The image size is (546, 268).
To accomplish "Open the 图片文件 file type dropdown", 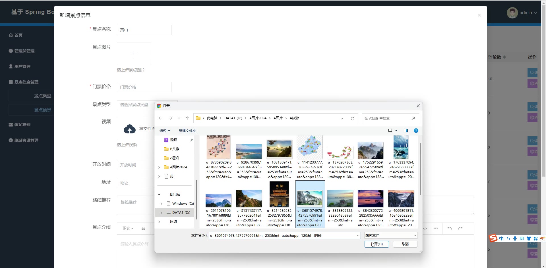I will (391, 235).
